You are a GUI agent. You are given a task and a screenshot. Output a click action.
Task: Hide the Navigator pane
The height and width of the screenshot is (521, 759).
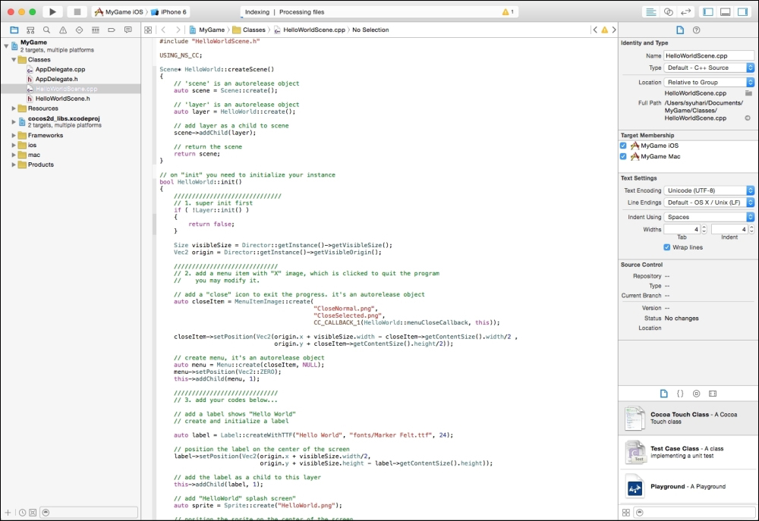pos(708,12)
